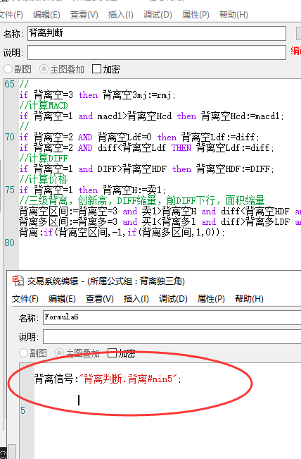The height and width of the screenshot is (459, 301).
Task: Click the code line 背离信号:"背离判断.背离#min5"
Action: (108, 379)
